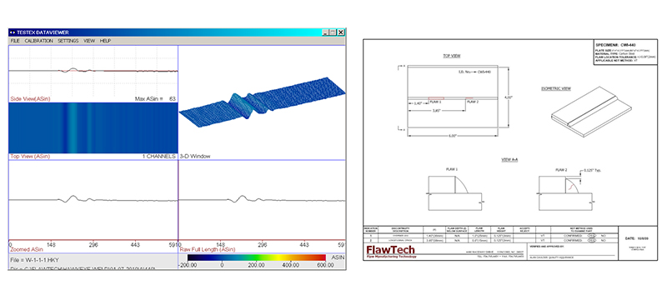Click the ASIN color scale bar
The width and height of the screenshot is (667, 300).
pyautogui.click(x=257, y=257)
